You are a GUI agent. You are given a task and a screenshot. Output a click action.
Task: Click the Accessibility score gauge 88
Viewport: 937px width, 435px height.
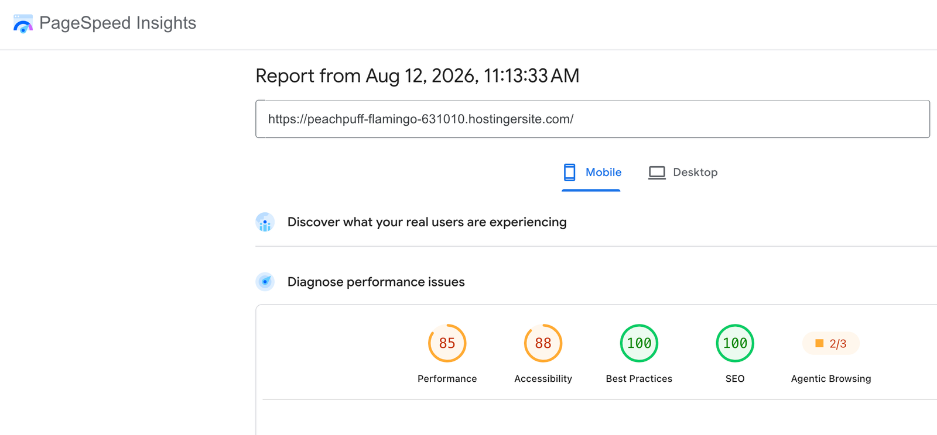543,343
